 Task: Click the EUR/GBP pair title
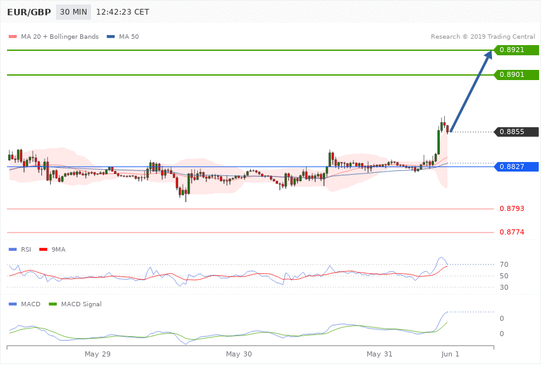point(29,12)
